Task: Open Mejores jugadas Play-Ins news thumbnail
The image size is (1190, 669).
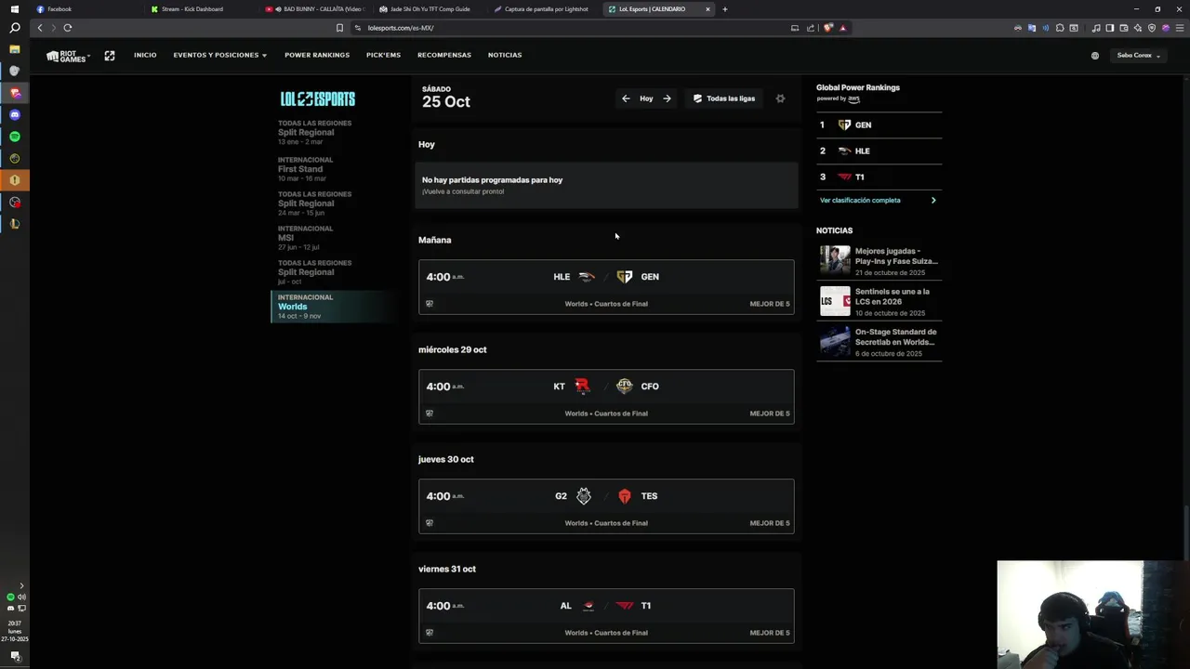Action: click(835, 261)
